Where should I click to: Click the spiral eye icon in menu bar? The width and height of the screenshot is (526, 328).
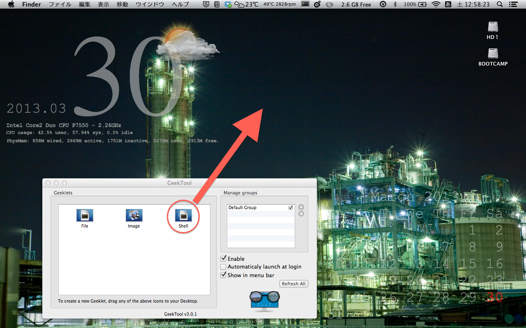pyautogui.click(x=317, y=5)
